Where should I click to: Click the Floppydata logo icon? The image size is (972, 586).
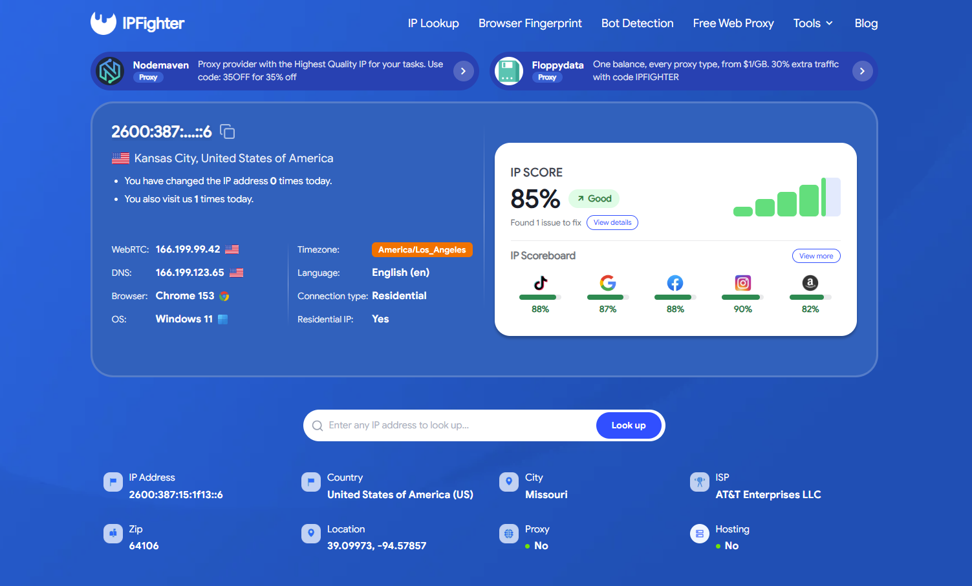pyautogui.click(x=509, y=71)
